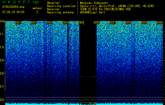Image resolution: width=165 pixels, height=105 pixels.
Task: Click the 0859 time marker
Action: [144, 23]
